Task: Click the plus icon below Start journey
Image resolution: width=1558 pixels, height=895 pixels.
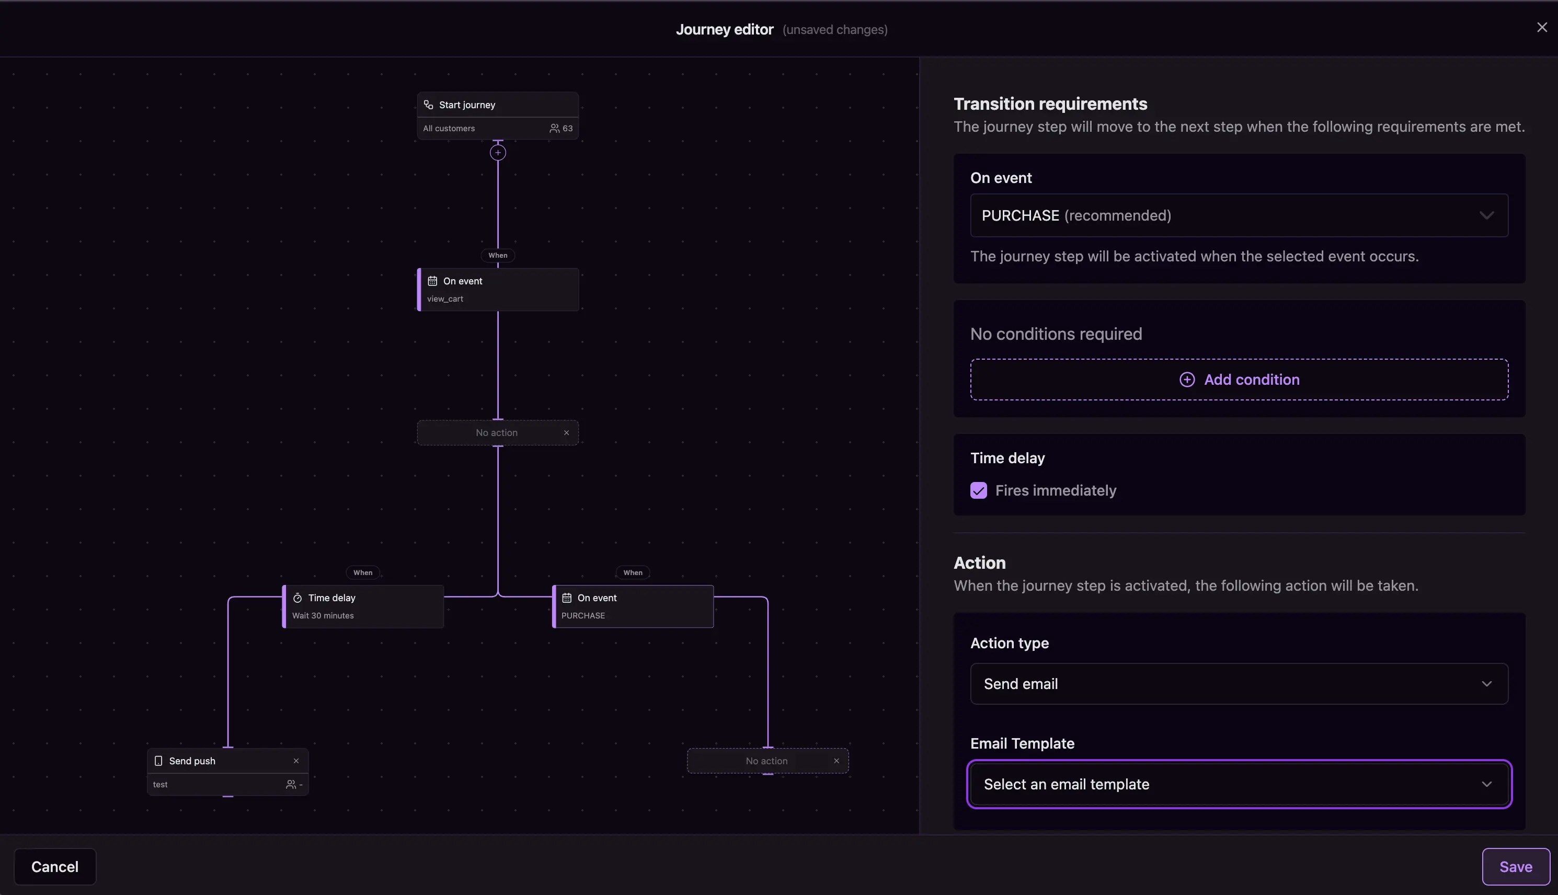Action: point(498,153)
